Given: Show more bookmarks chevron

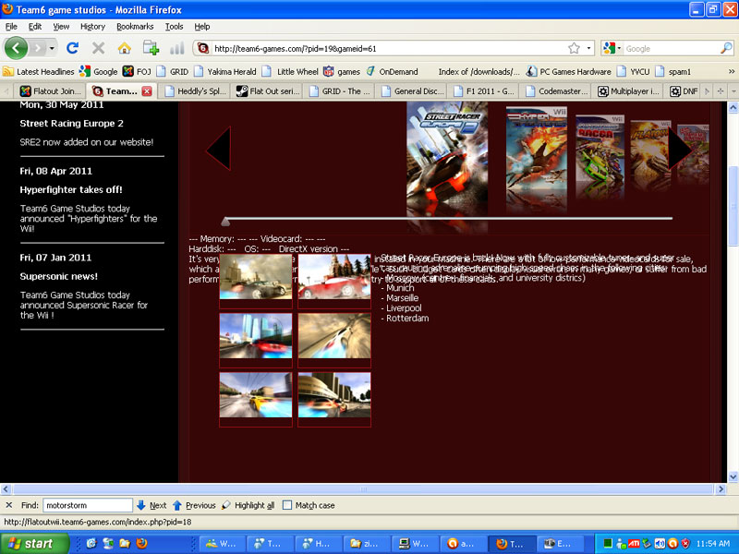Looking at the screenshot, I should click(732, 72).
